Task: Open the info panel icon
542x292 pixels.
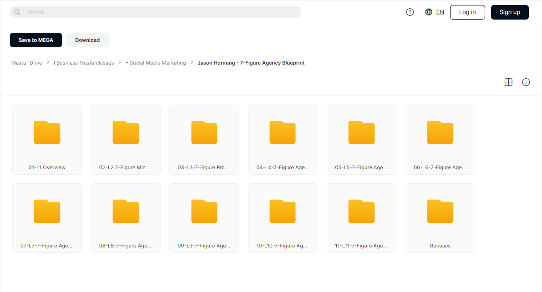Action: tap(526, 82)
